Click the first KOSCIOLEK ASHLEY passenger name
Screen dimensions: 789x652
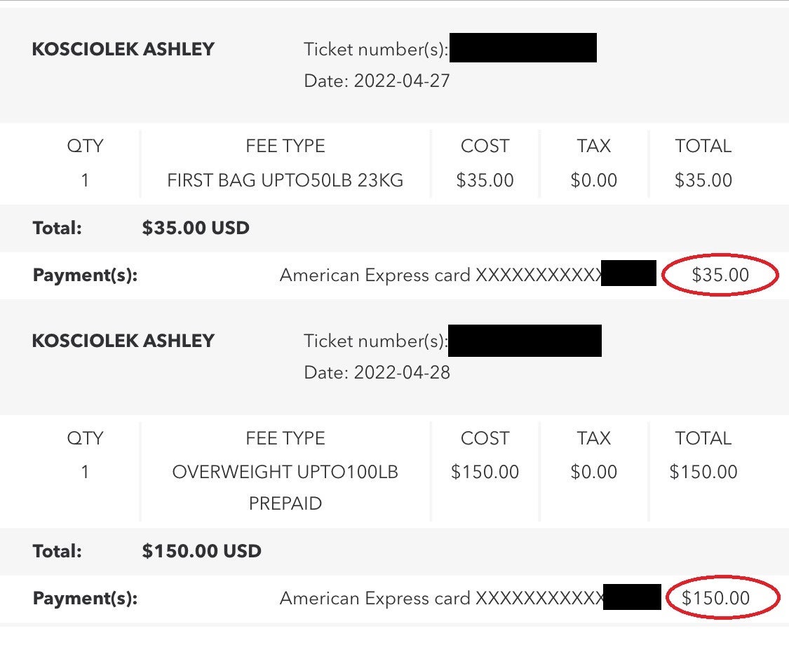pos(123,49)
